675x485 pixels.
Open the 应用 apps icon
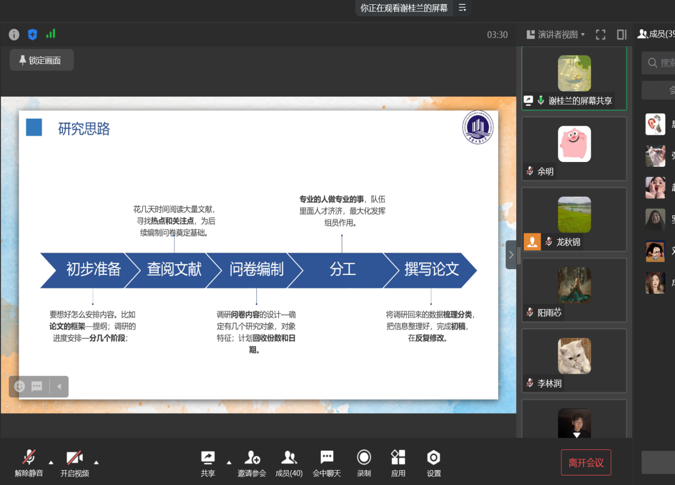398,463
